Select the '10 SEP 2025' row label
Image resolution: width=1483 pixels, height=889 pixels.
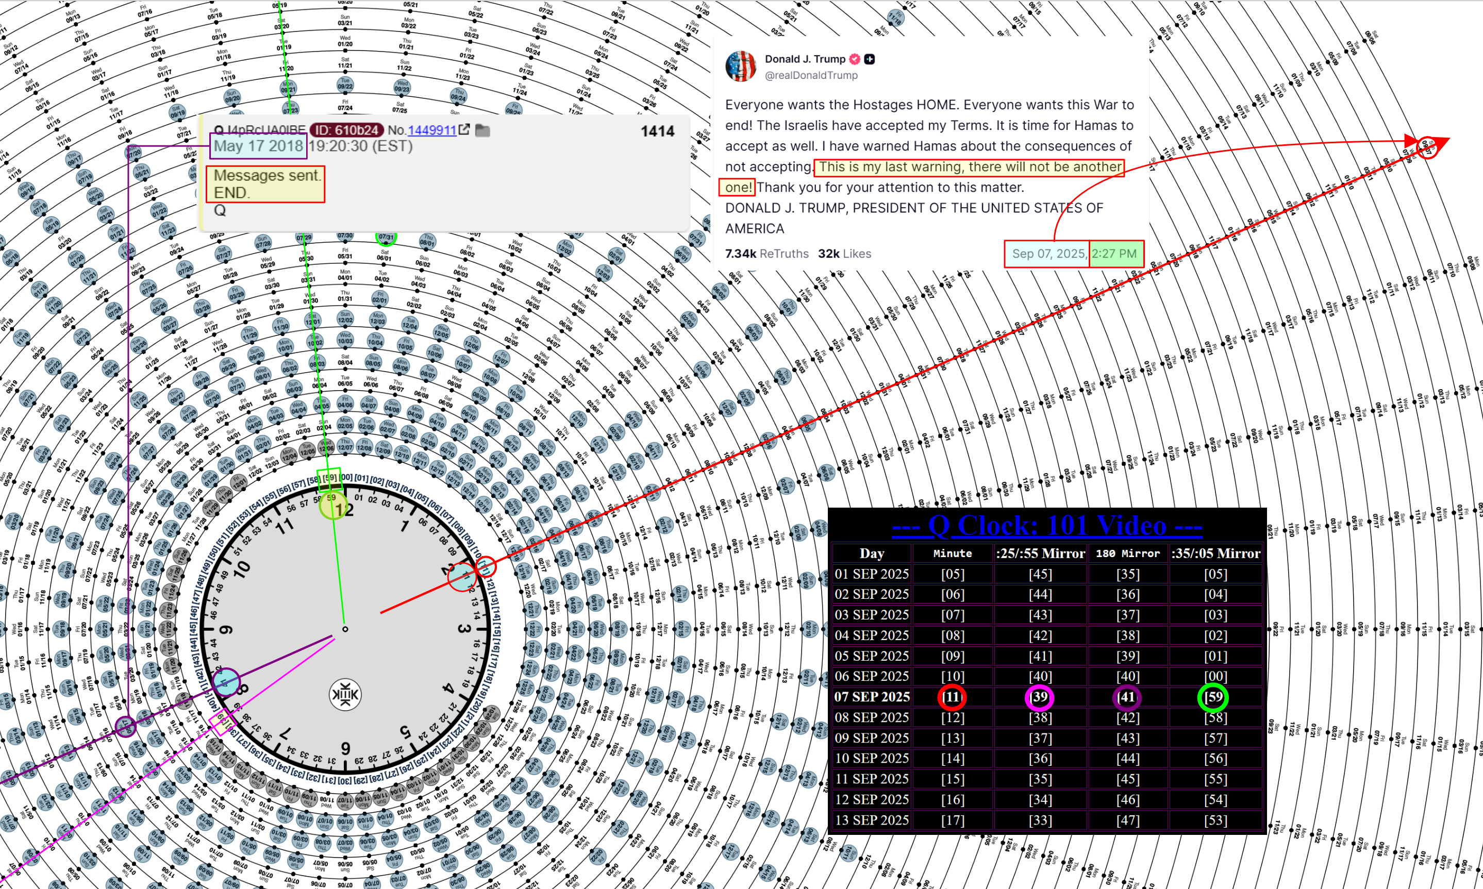(871, 759)
